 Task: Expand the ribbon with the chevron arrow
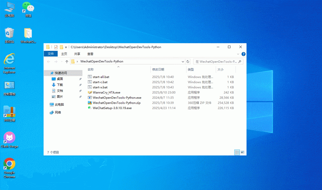tap(239, 54)
